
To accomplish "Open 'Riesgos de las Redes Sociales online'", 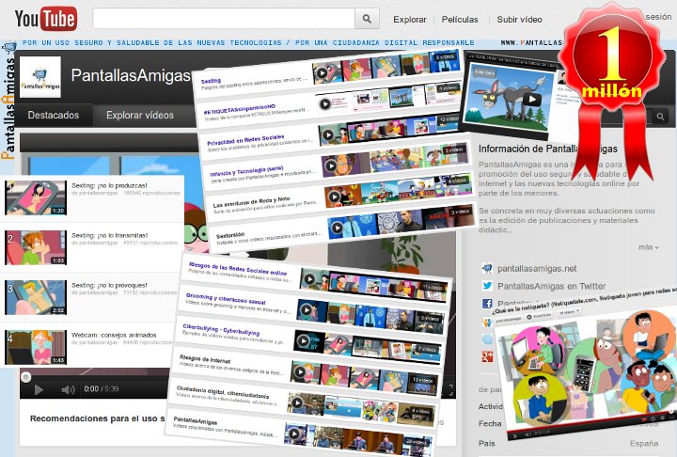I will tap(238, 268).
